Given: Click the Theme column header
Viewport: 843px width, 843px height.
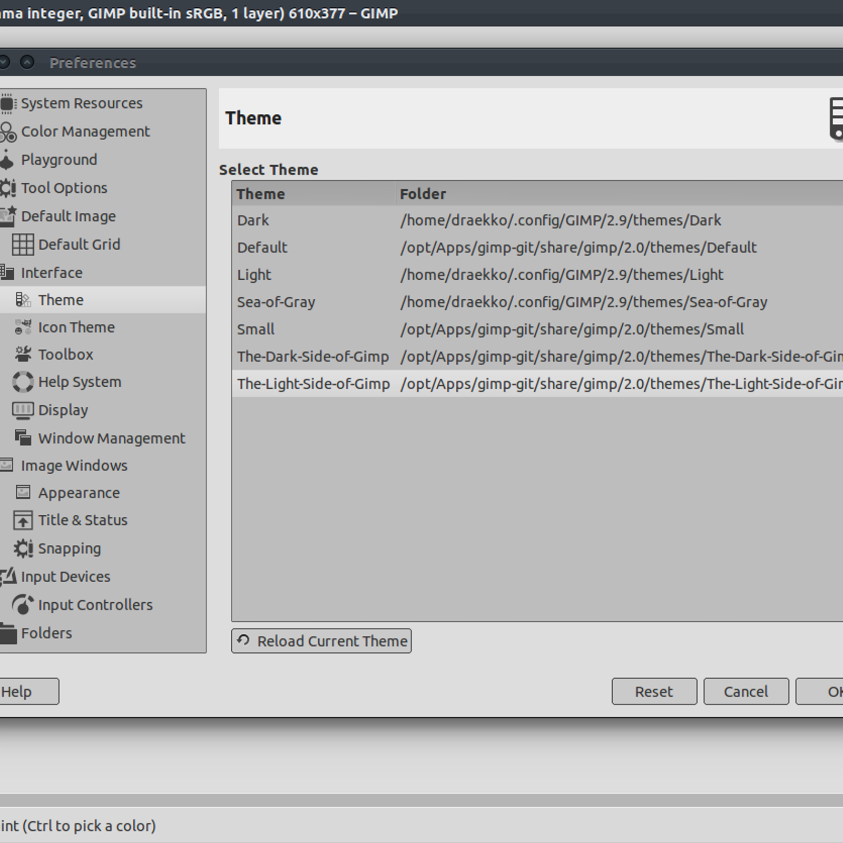Looking at the screenshot, I should (x=313, y=194).
